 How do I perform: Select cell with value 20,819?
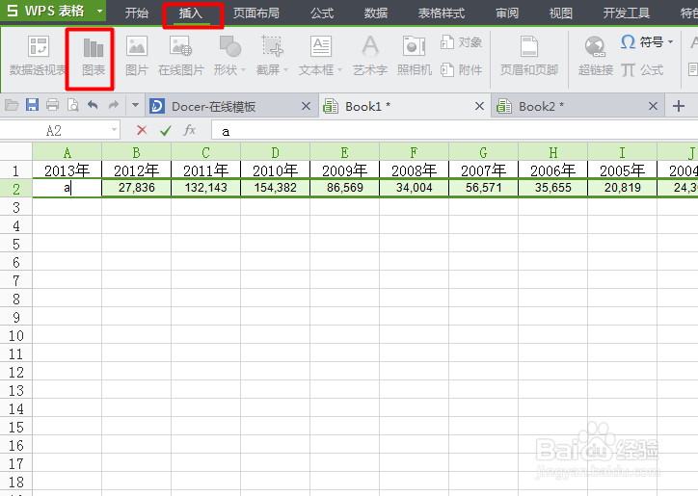point(623,188)
